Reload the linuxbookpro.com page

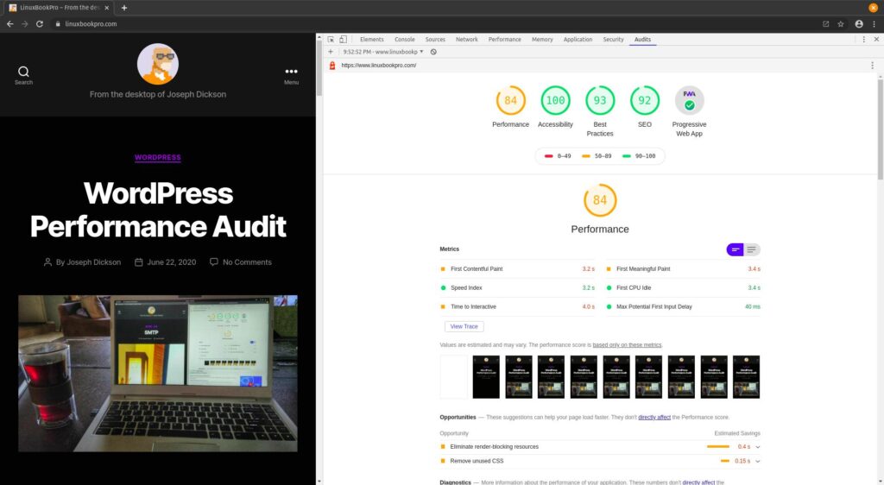[x=40, y=24]
